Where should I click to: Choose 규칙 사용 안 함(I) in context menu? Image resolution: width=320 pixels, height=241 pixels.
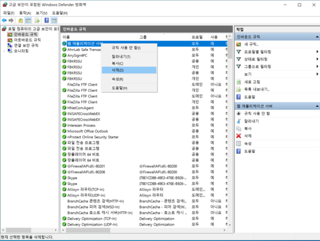pyautogui.click(x=129, y=48)
